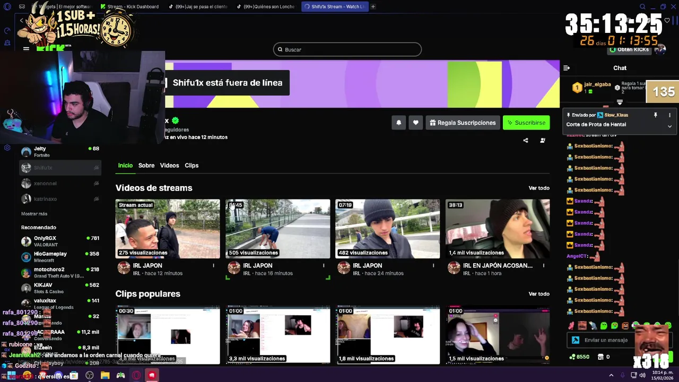This screenshot has width=679, height=382.
Task: Click the microphone icon in system tray
Action: (624, 375)
